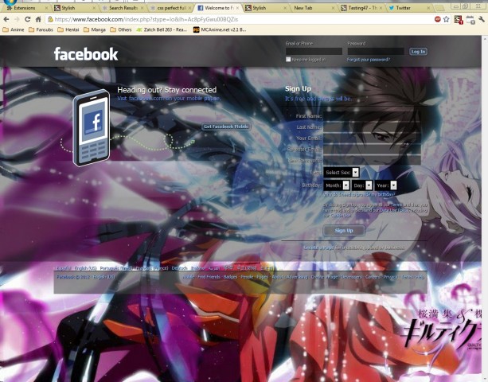This screenshot has width=488, height=382.
Task: Close the Welcome to Facebook tab
Action: [x=238, y=8]
